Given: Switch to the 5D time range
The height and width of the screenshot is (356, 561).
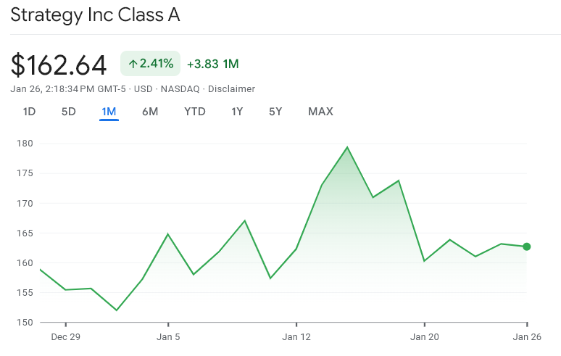Looking at the screenshot, I should click(x=69, y=112).
